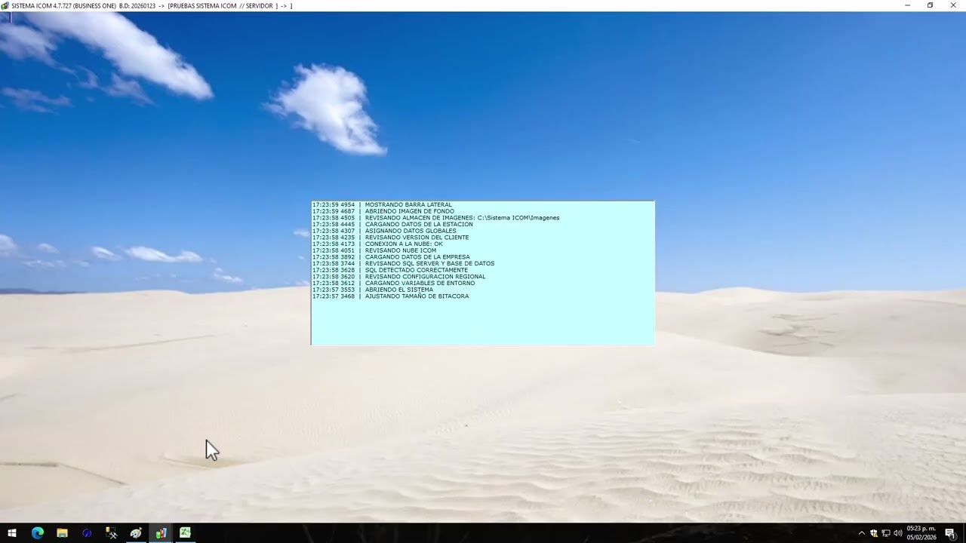Click log line 'ASIGNANDO DATOS GLOBALES'
This screenshot has width=966, height=543.
click(x=384, y=231)
